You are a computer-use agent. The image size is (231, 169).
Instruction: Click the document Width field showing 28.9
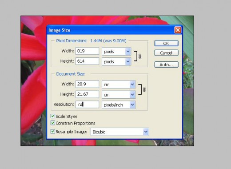coord(87,84)
